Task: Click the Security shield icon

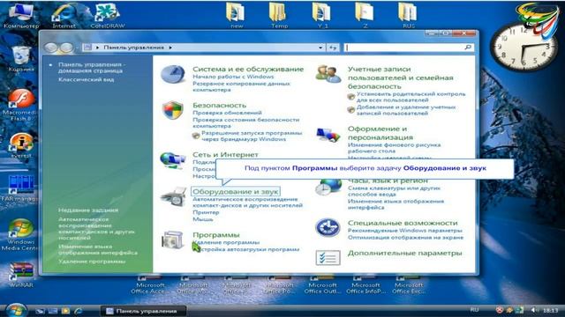Action: (x=173, y=109)
